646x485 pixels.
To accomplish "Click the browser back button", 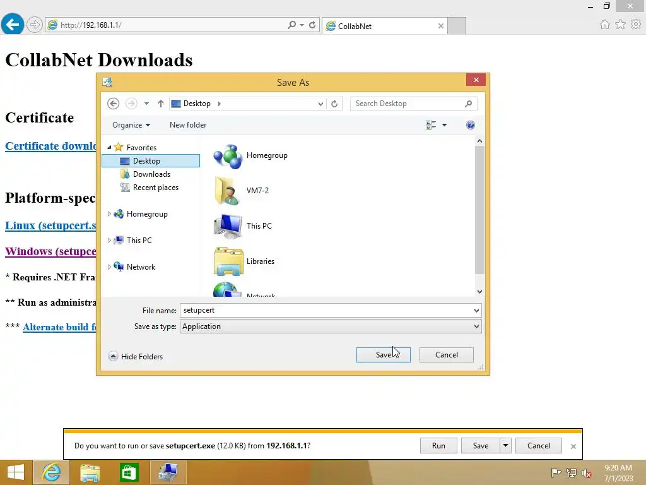I will pyautogui.click(x=13, y=25).
